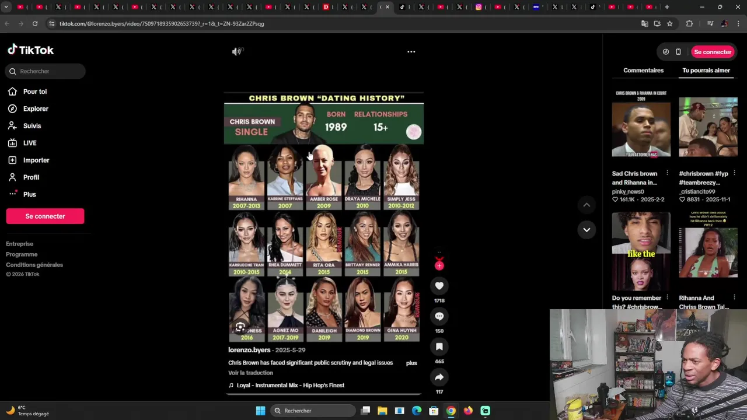The image size is (747, 420).
Task: Open the _cristiancito99 profile link
Action: coord(697,191)
